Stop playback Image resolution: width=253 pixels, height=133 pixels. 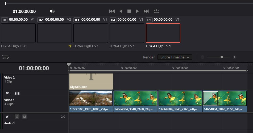129,11
